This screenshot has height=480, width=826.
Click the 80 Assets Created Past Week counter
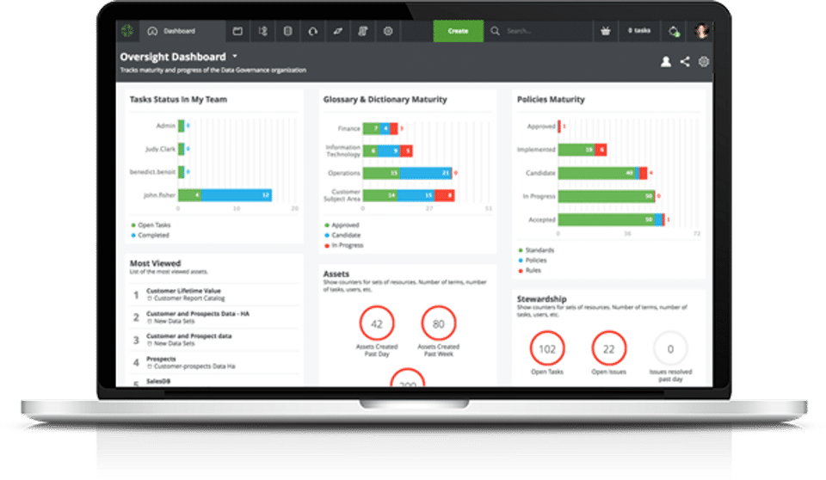[438, 323]
